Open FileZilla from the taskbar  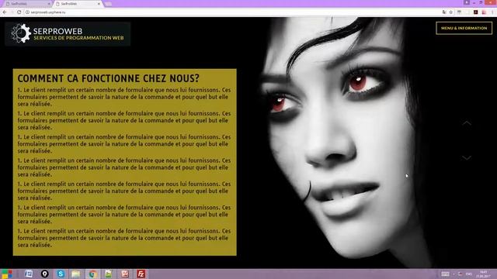[x=141, y=274]
